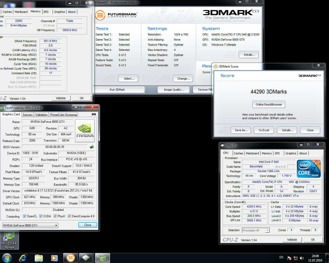Toggle the DirectCompute 4.0 checkbox
The image size is (329, 263).
click(x=69, y=216)
